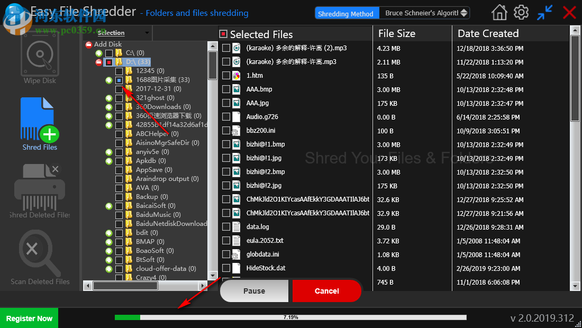Click the Home icon
This screenshot has width=582, height=328.
coord(499,12)
